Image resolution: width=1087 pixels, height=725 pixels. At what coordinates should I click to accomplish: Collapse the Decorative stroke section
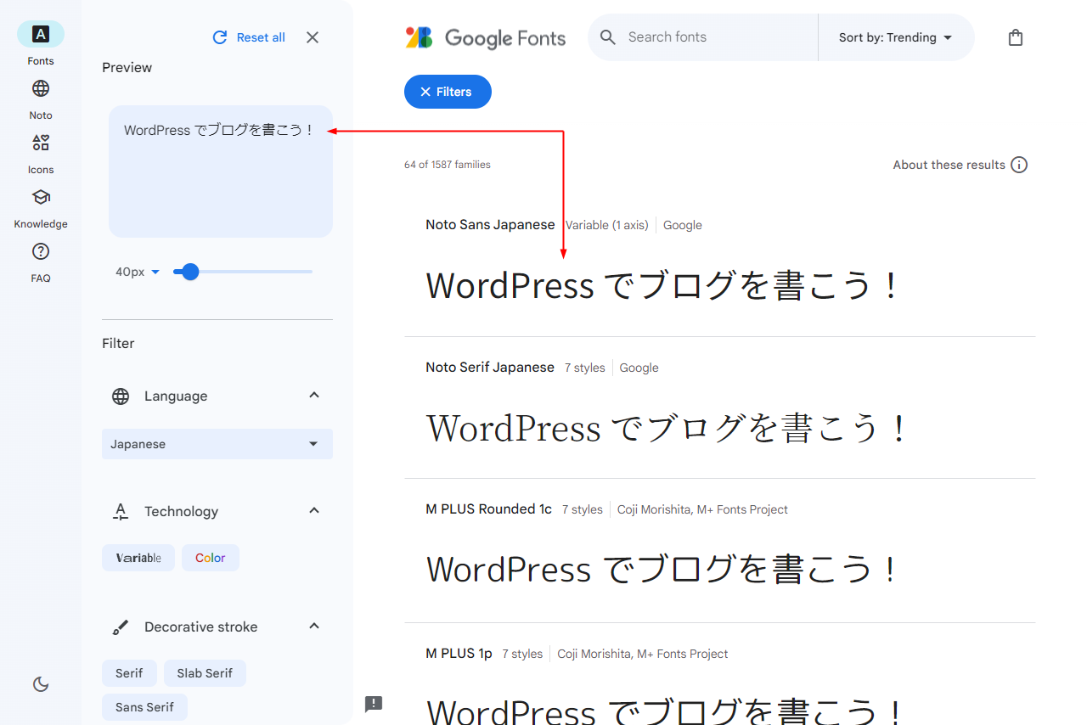coord(314,627)
